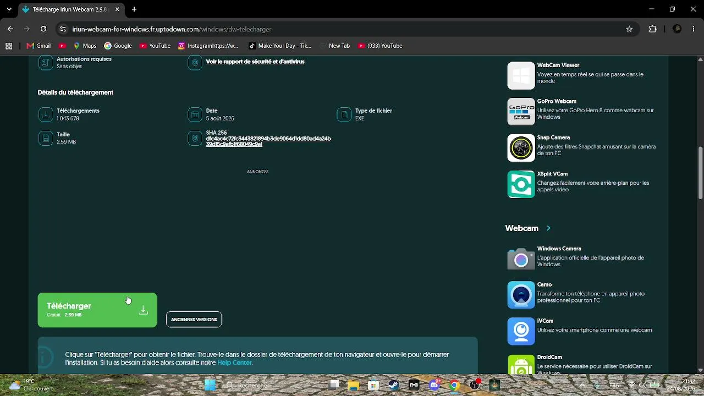Open the WebCam Viewer title link
The height and width of the screenshot is (396, 704).
point(558,65)
